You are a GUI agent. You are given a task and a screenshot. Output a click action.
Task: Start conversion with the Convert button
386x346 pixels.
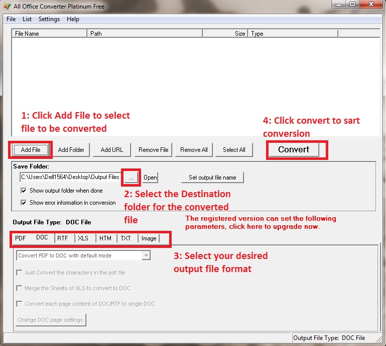click(294, 149)
